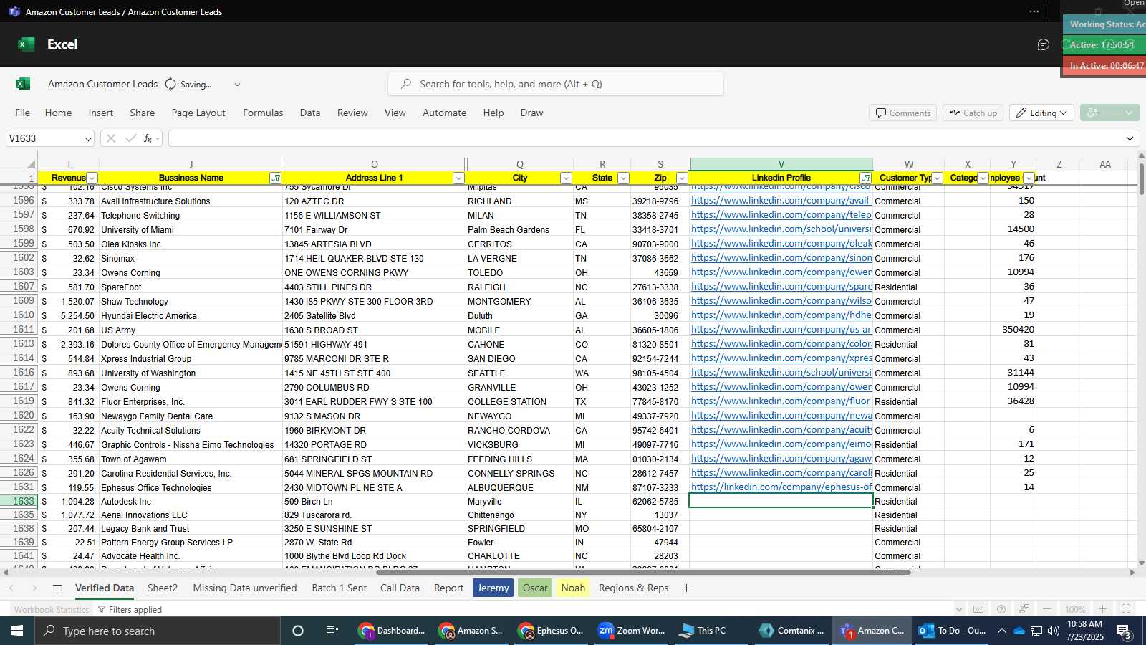Click the horizontal scrollbar thumb
1146x645 pixels.
[x=643, y=573]
